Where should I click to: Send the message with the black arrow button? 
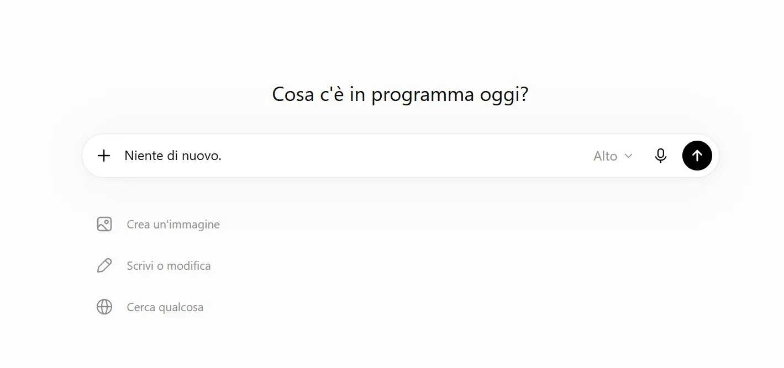[697, 156]
